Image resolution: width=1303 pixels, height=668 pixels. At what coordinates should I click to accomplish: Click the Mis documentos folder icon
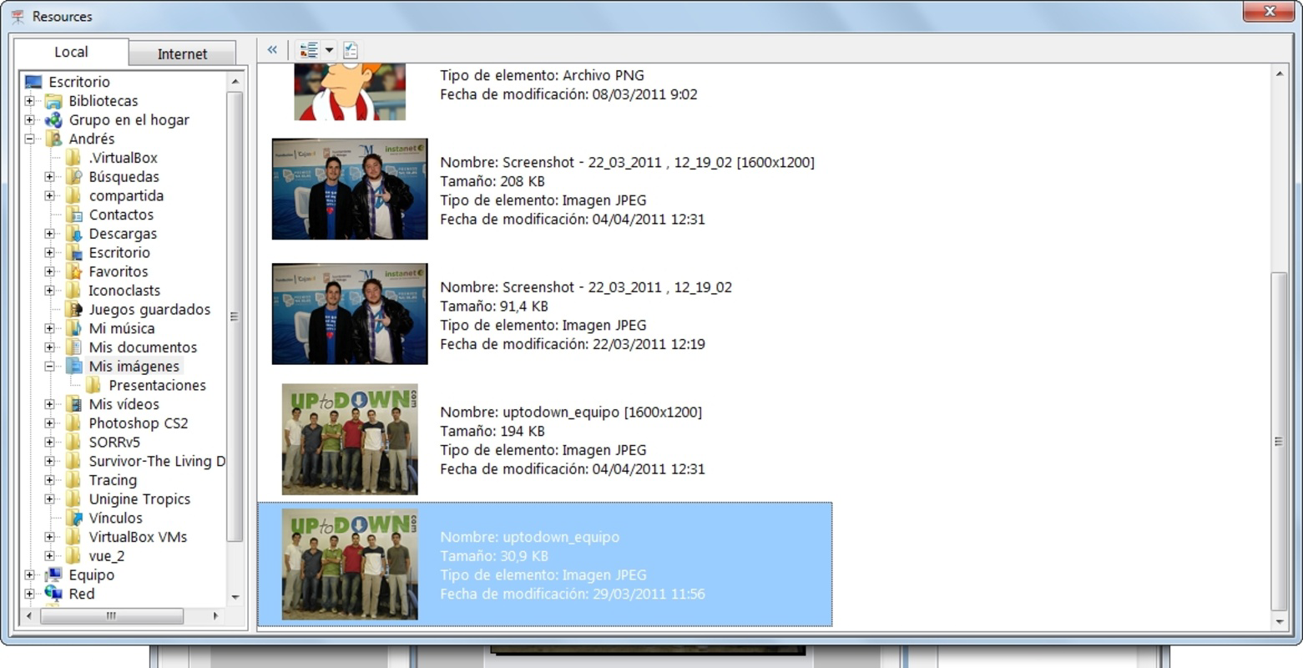click(73, 347)
